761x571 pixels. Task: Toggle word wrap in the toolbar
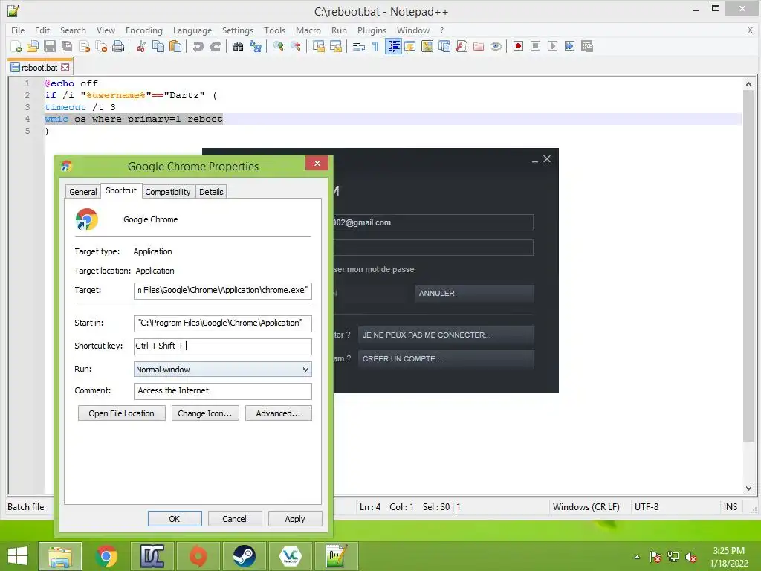click(x=359, y=46)
